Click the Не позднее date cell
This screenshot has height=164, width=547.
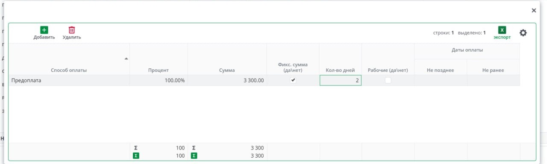[441, 80]
